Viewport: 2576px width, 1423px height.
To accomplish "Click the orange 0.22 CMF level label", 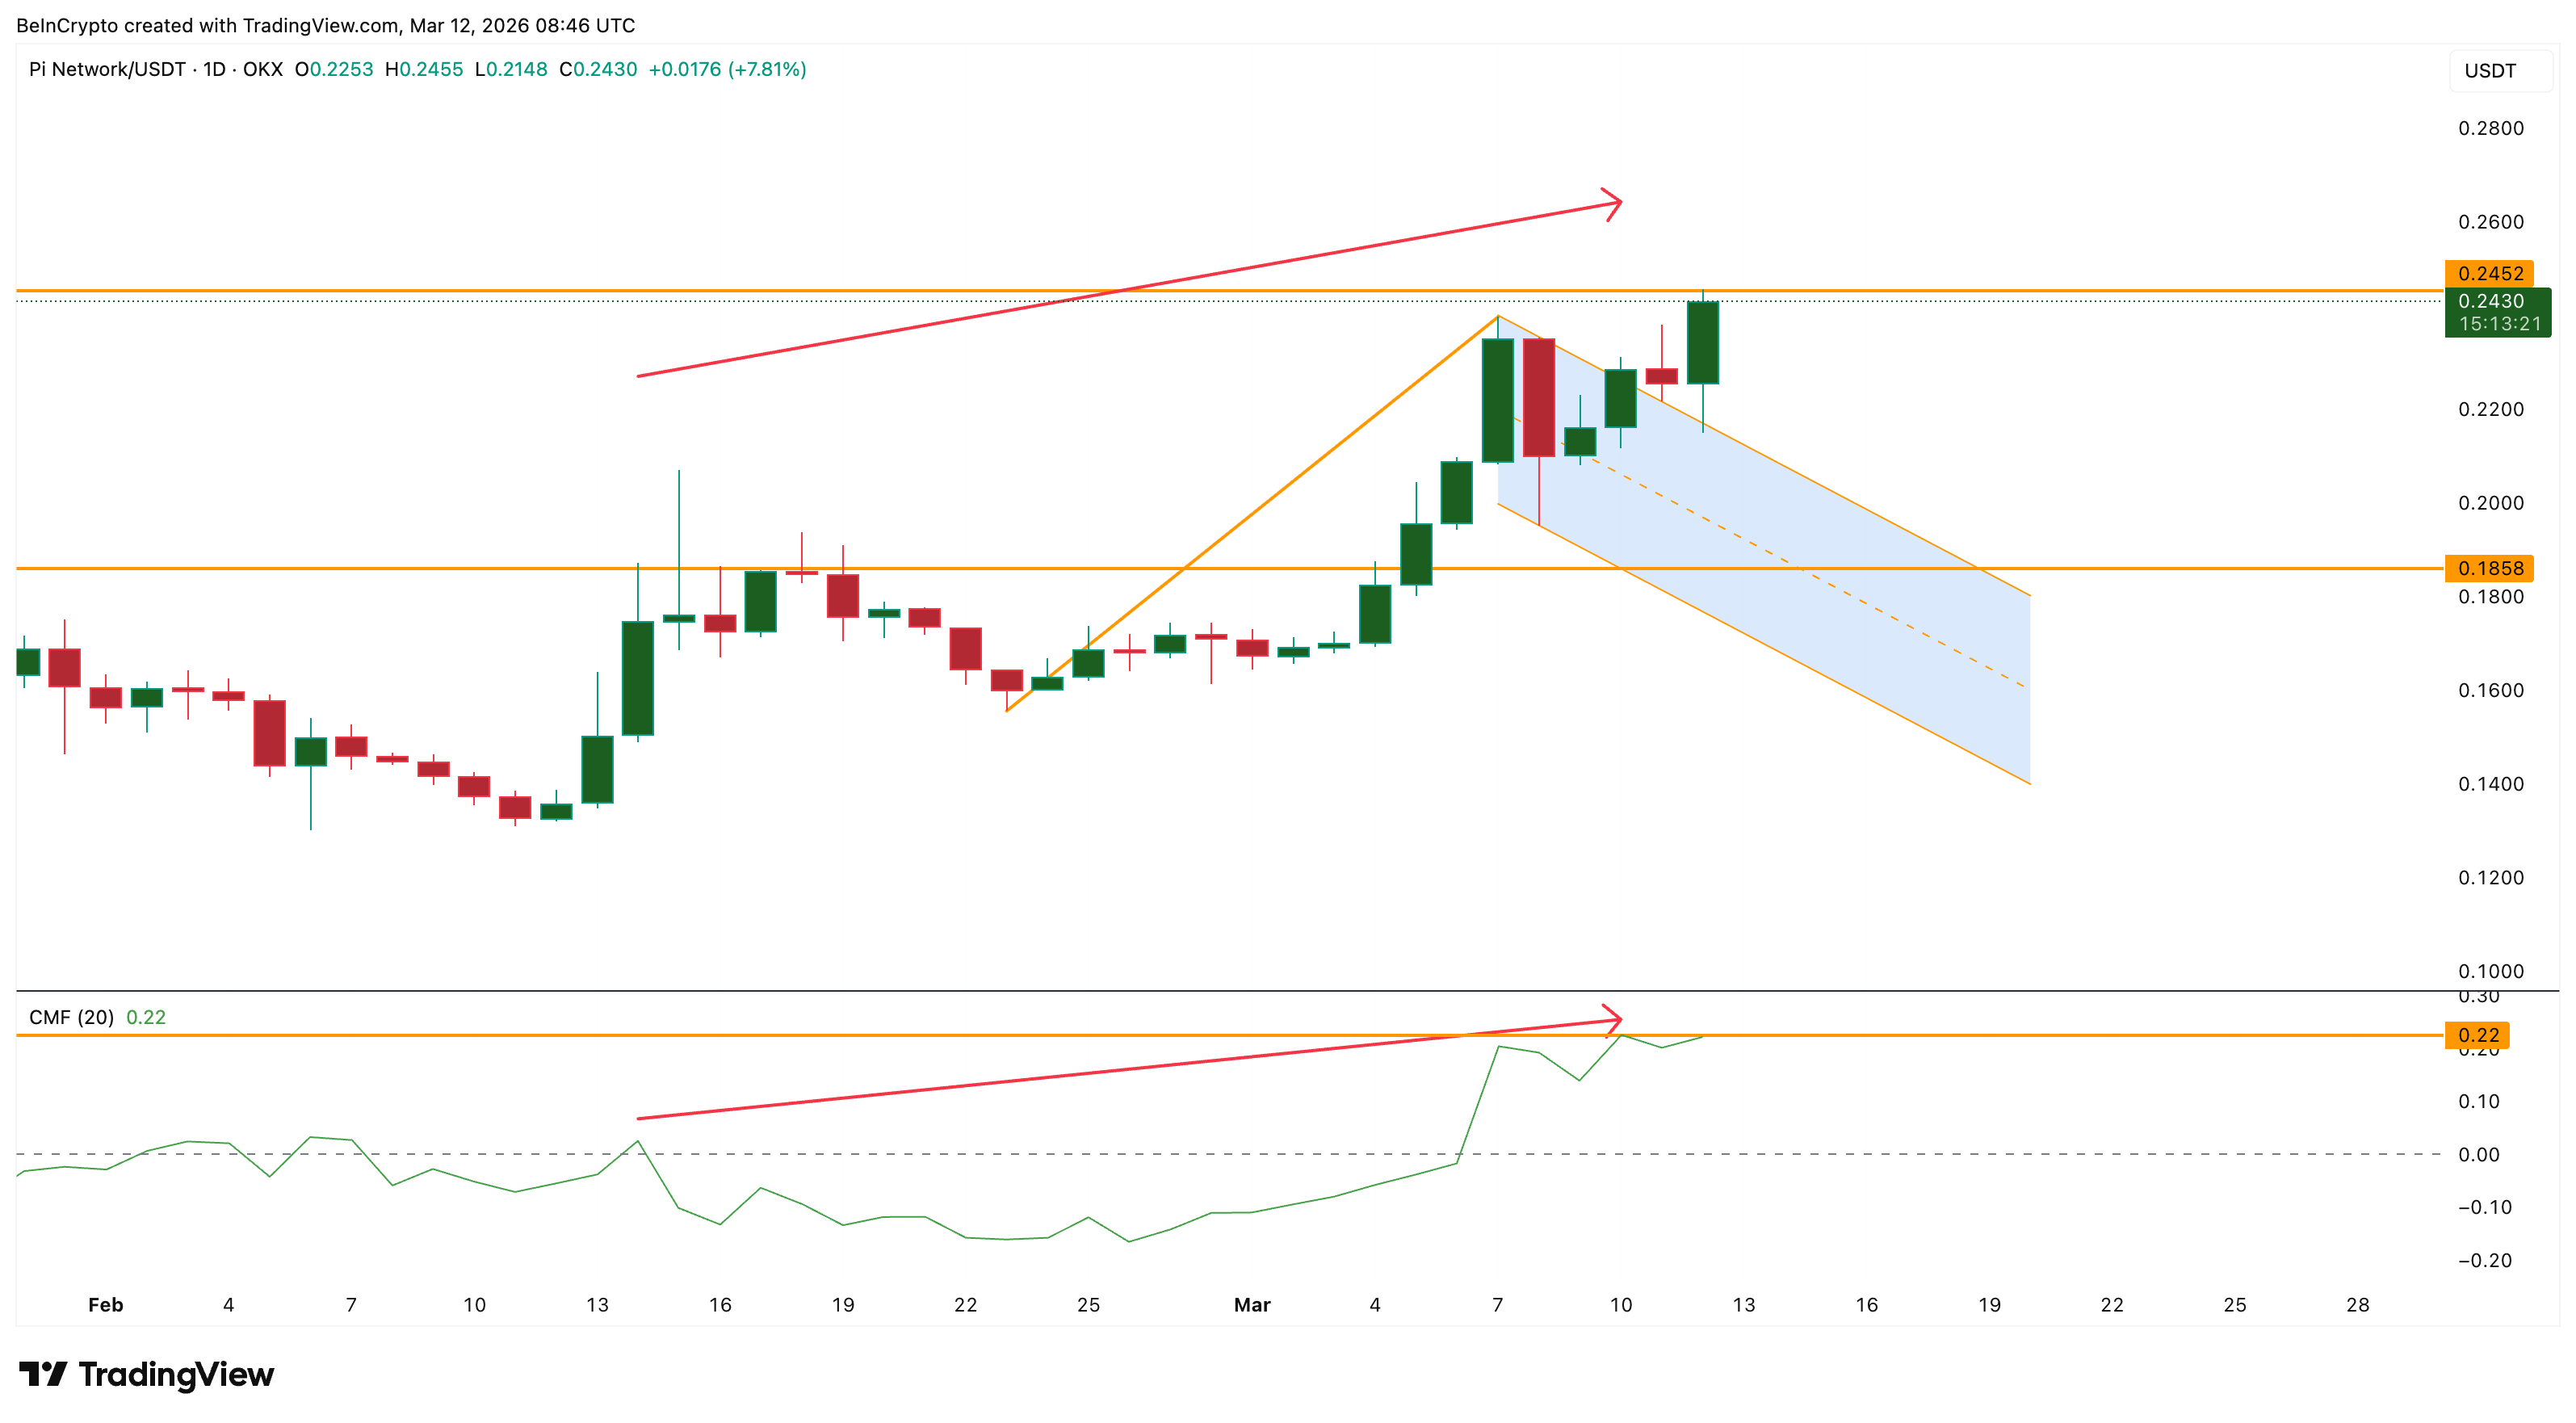I will (2478, 1035).
